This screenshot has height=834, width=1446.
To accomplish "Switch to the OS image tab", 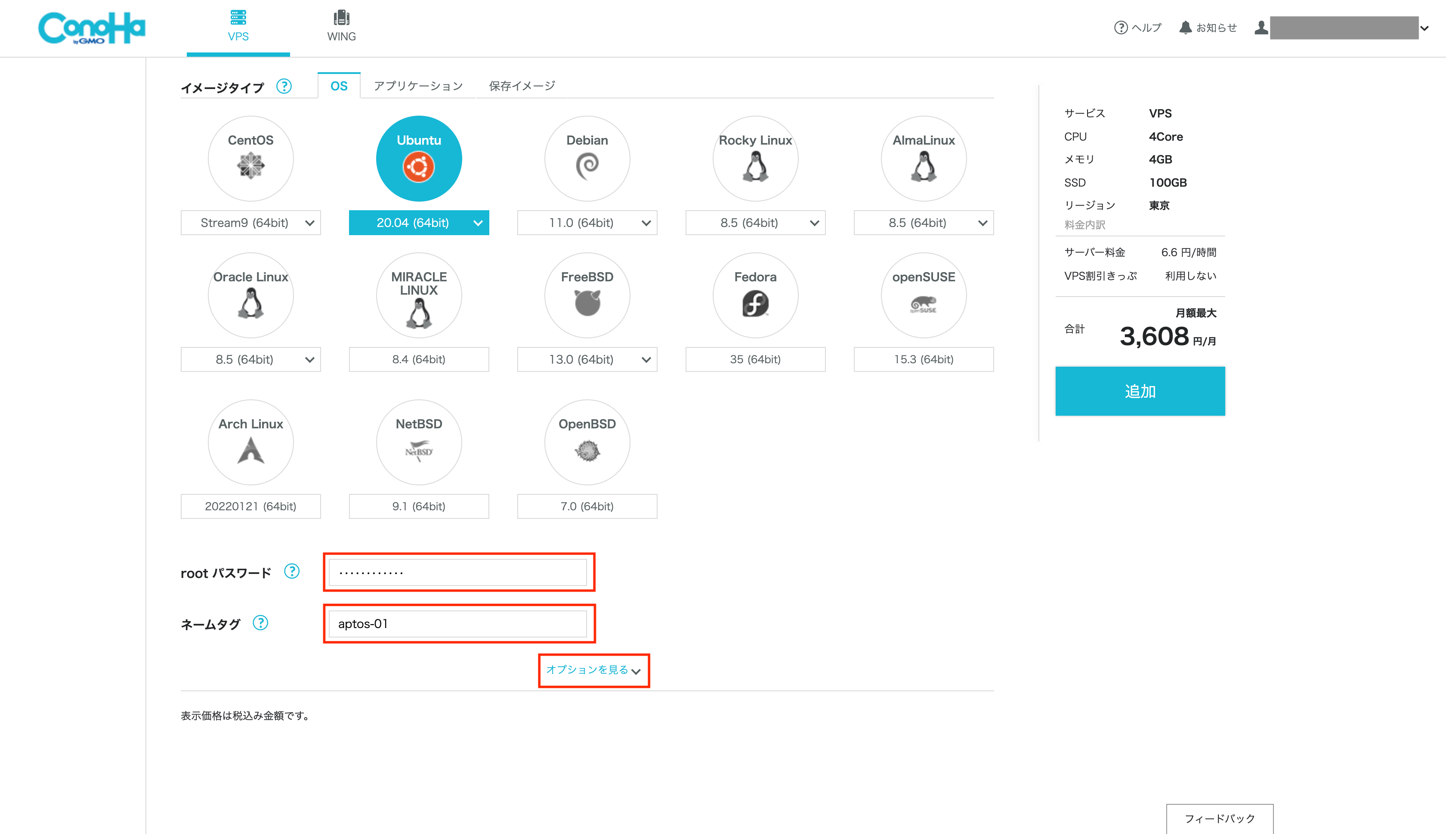I will pos(339,86).
